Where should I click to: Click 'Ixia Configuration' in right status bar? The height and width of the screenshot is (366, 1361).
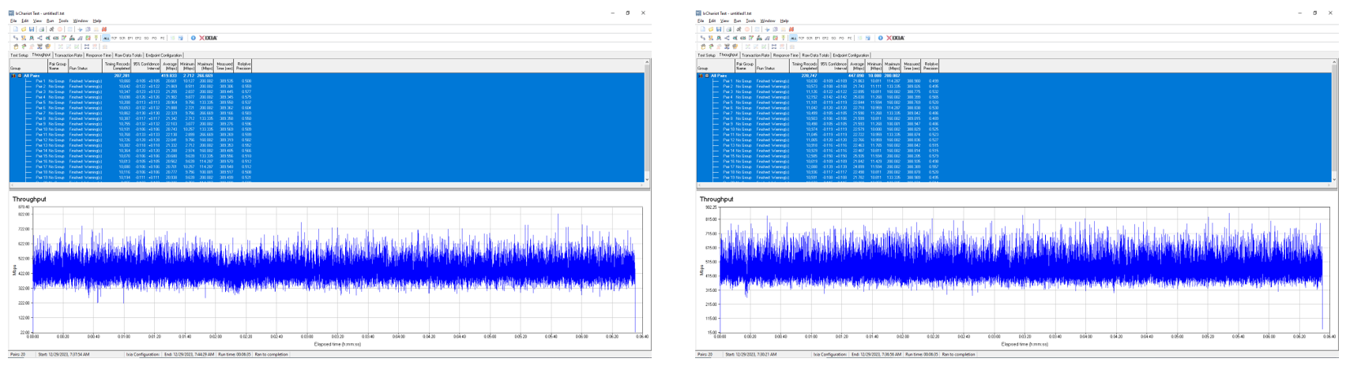[829, 355]
